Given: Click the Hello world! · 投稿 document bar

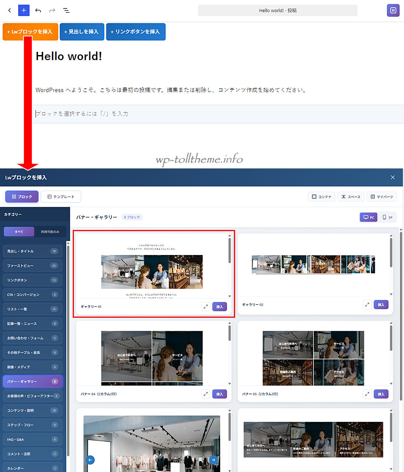Looking at the screenshot, I should coord(278,11).
